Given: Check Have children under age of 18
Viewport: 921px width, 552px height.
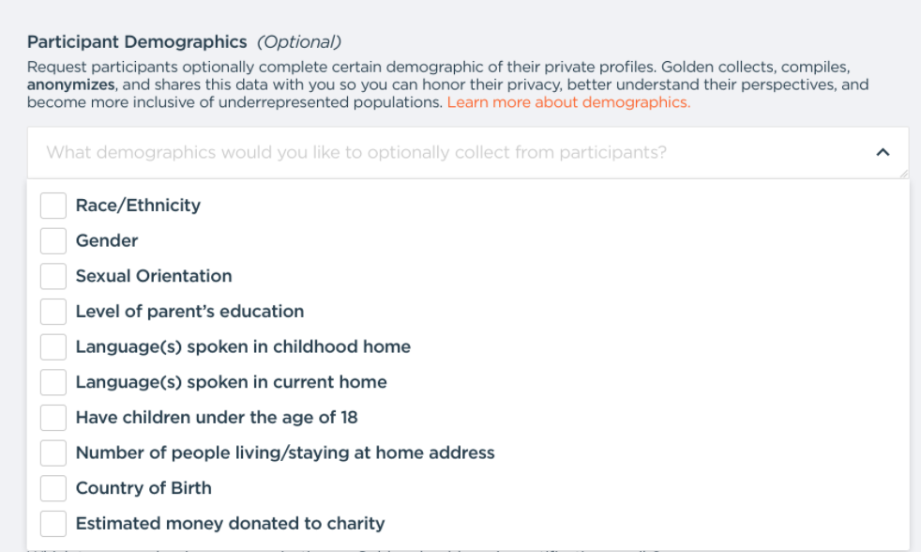Looking at the screenshot, I should [53, 418].
